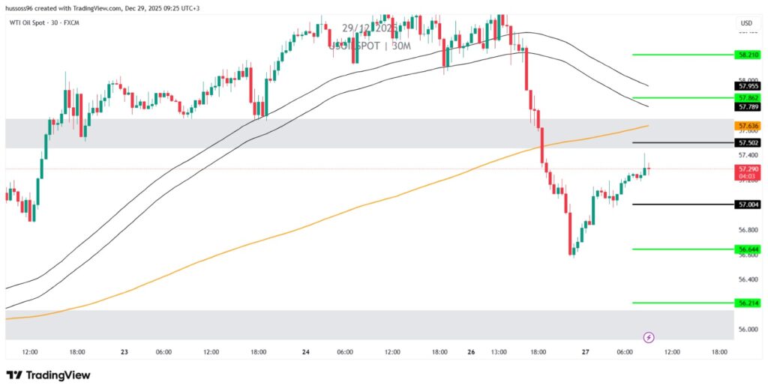
Task: Click the green 58.210 price level label
Action: [748, 55]
